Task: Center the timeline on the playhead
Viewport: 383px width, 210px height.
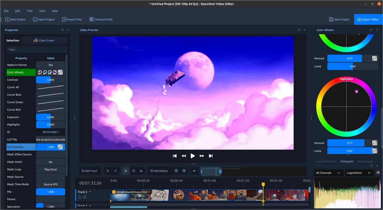Action: pyautogui.click(x=194, y=171)
